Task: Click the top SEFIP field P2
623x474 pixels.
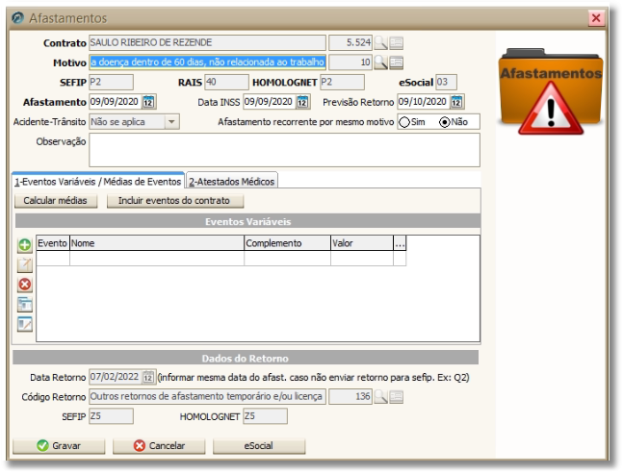Action: [x=111, y=82]
